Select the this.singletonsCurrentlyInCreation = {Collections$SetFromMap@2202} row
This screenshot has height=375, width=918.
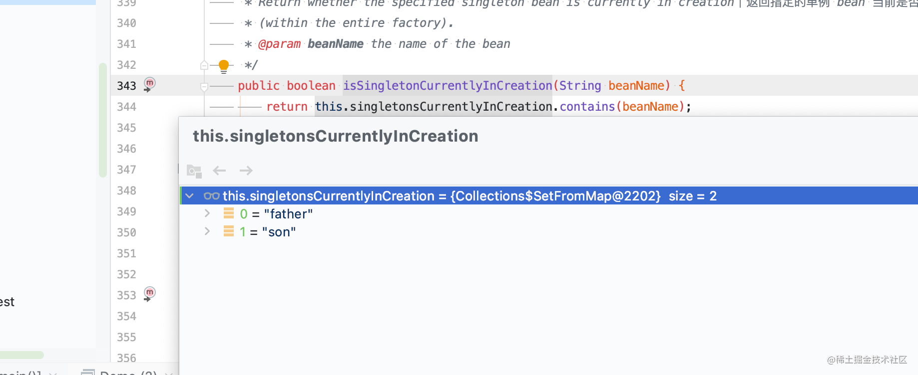click(548, 195)
